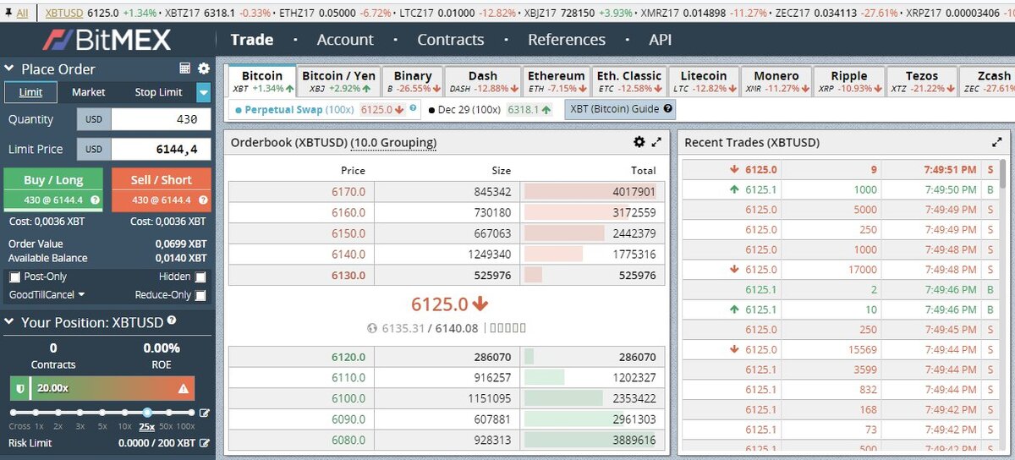Screen dimensions: 1015x460
Task: Enable the Hidden order checkbox
Action: point(200,277)
